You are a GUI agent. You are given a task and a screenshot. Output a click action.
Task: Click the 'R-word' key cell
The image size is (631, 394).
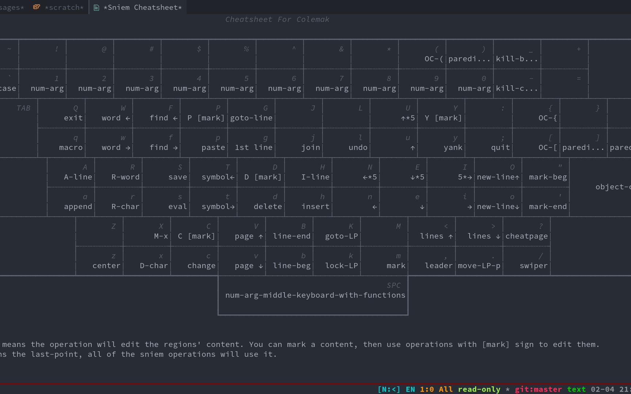119,172
